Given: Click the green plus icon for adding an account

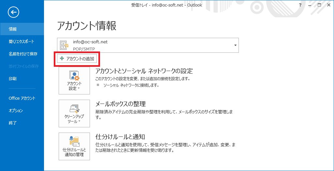Looking at the screenshot, I should pyautogui.click(x=62, y=59).
